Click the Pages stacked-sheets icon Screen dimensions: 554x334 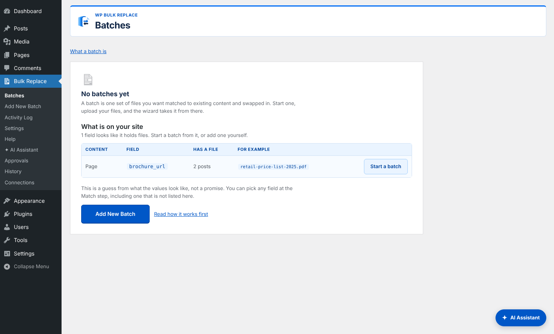(x=7, y=55)
